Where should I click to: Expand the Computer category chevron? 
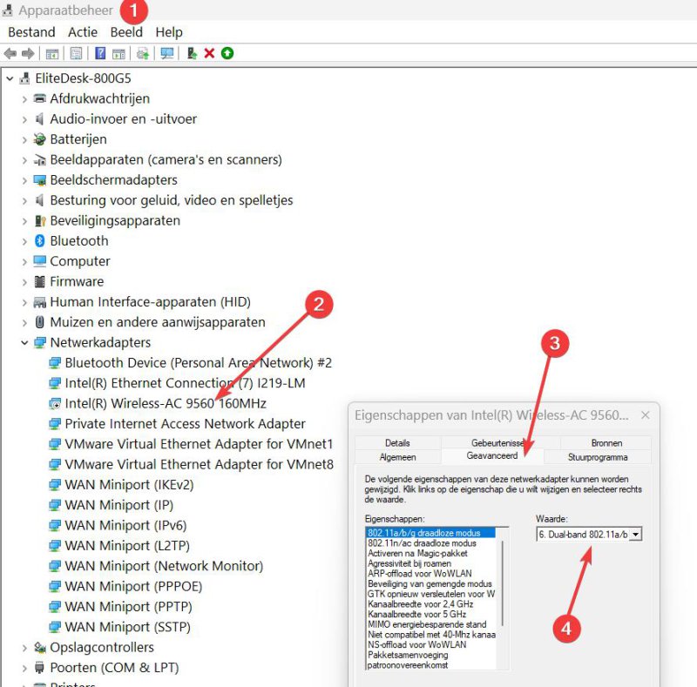(x=24, y=262)
